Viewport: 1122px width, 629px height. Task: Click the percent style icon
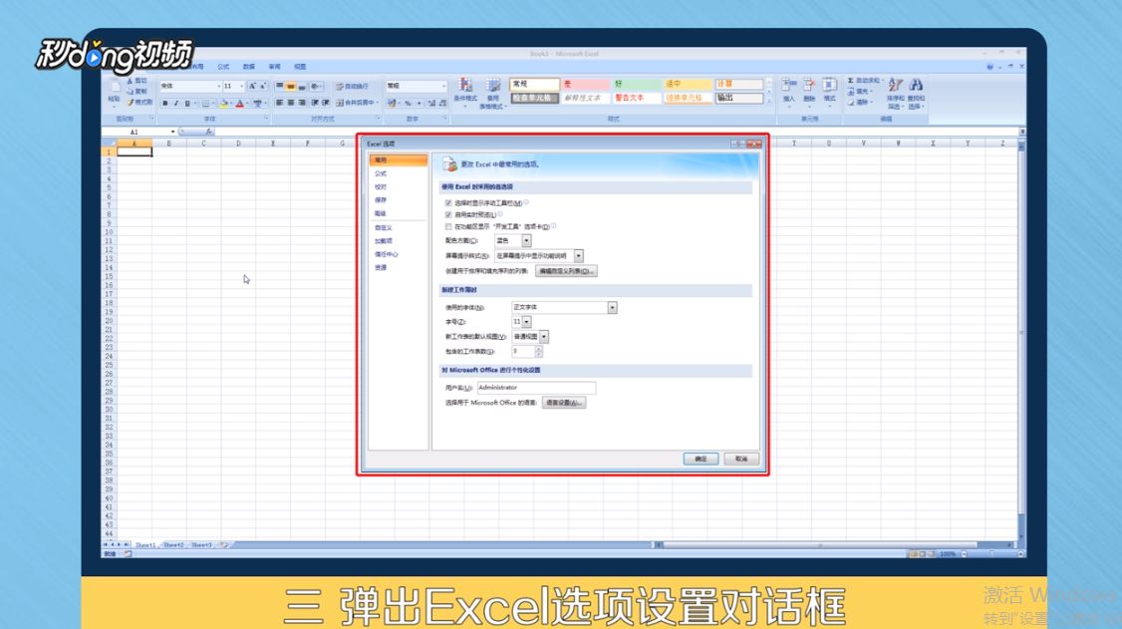click(x=408, y=104)
